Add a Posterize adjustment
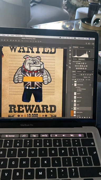This screenshot has width=101, height=180. (79, 68)
